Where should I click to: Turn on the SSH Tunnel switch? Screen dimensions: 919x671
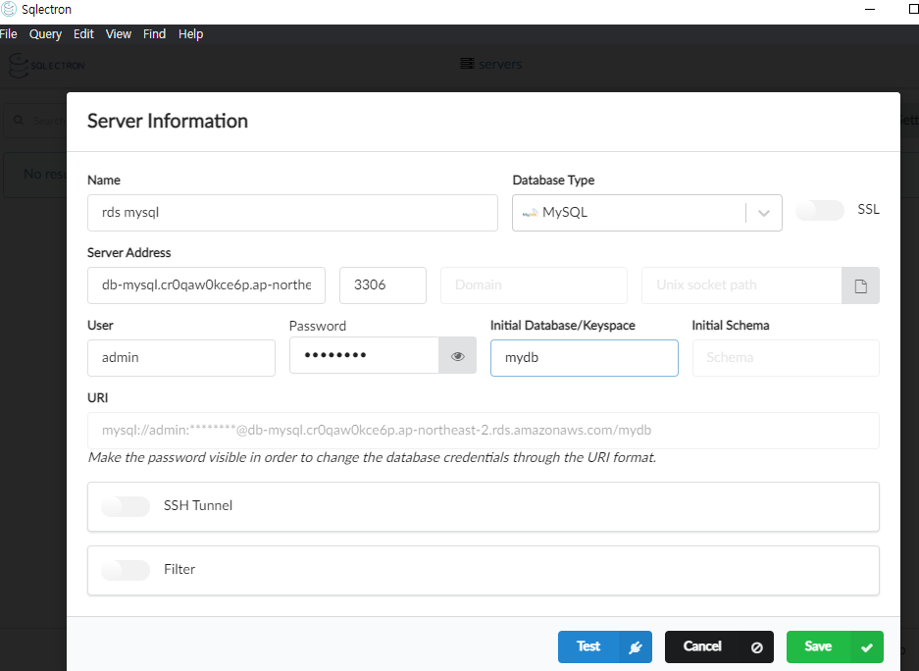(x=126, y=506)
